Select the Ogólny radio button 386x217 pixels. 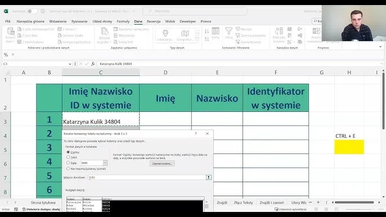tap(68, 152)
